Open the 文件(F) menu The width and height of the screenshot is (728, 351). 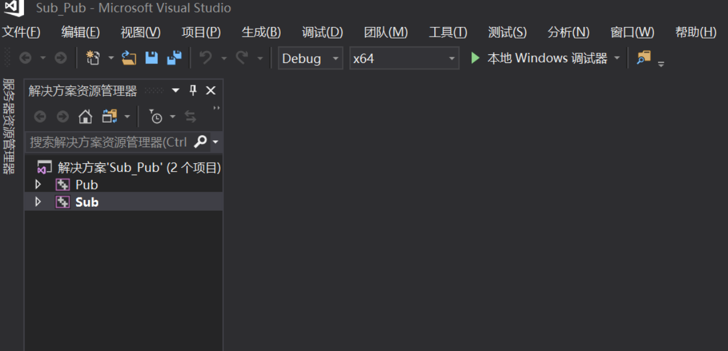pos(21,32)
